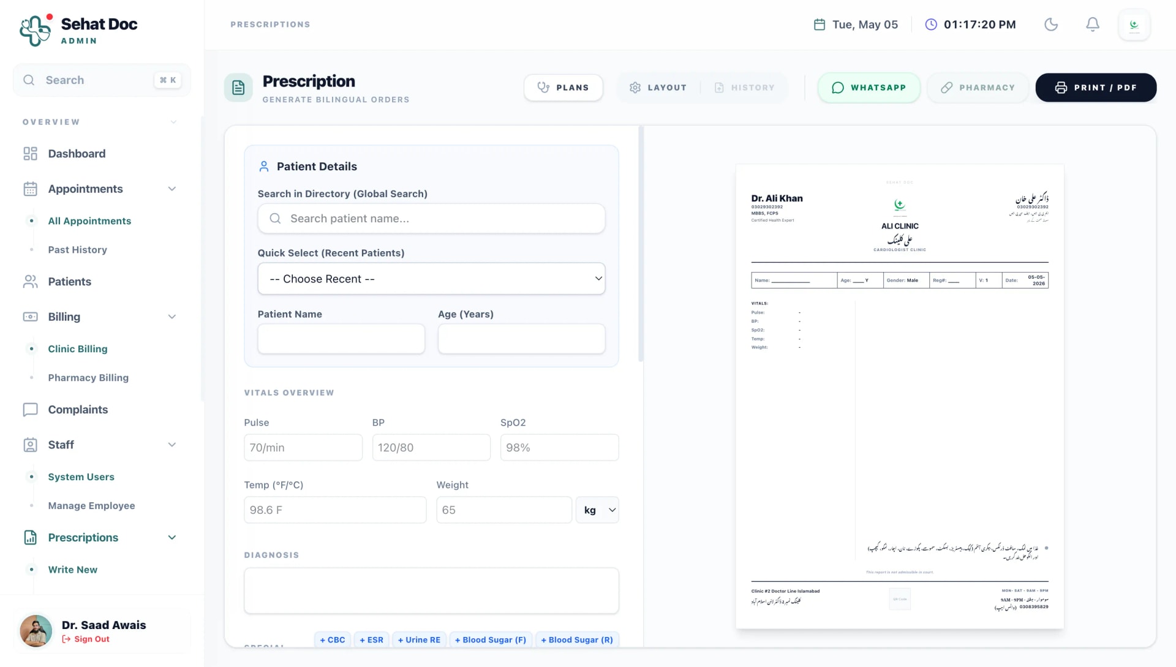Image resolution: width=1176 pixels, height=667 pixels.
Task: Add the CBC test chip
Action: 333,639
